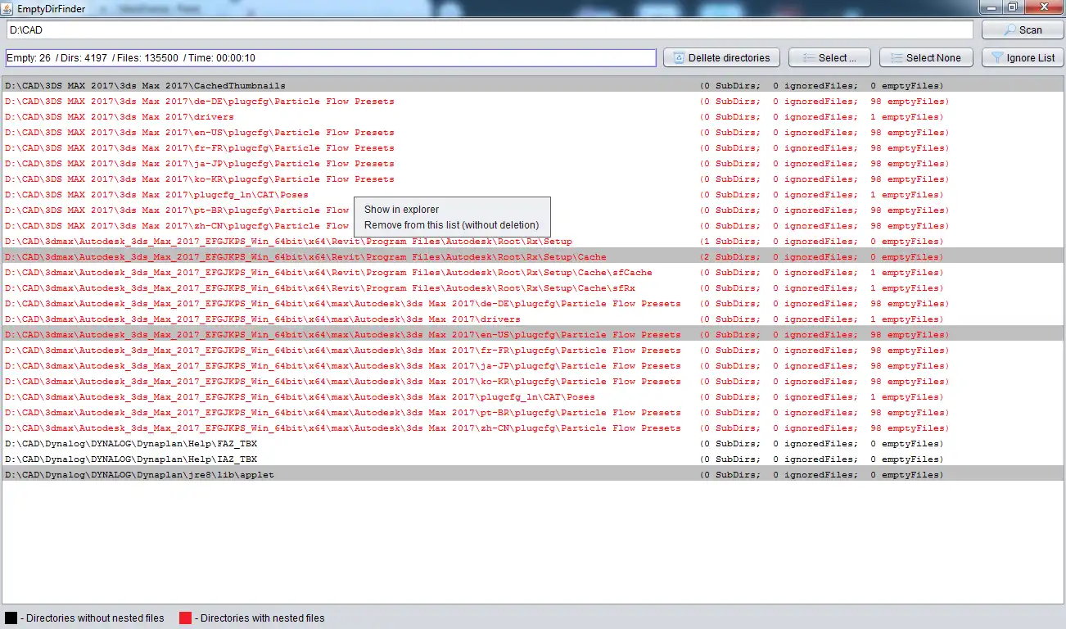1066x629 pixels.
Task: Select the CachedThumbnails directory row
Action: (532, 86)
